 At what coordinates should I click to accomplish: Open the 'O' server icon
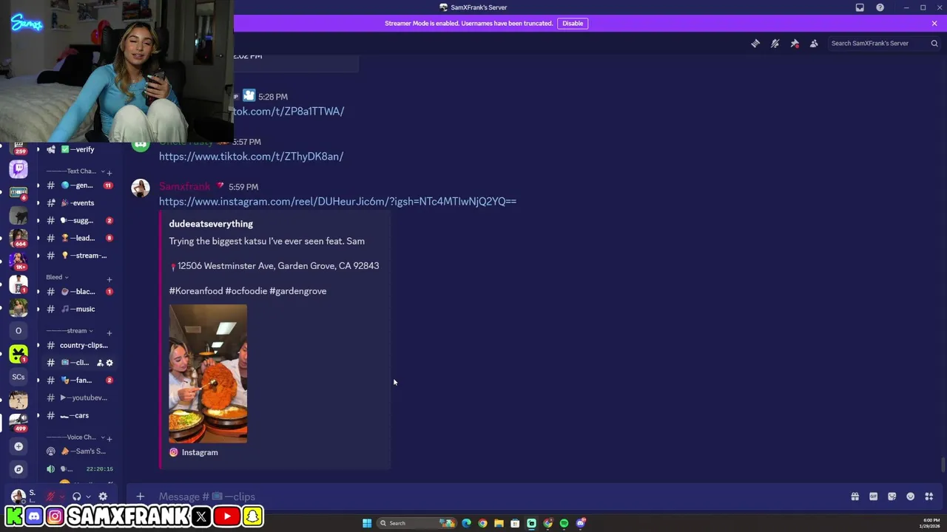click(18, 330)
